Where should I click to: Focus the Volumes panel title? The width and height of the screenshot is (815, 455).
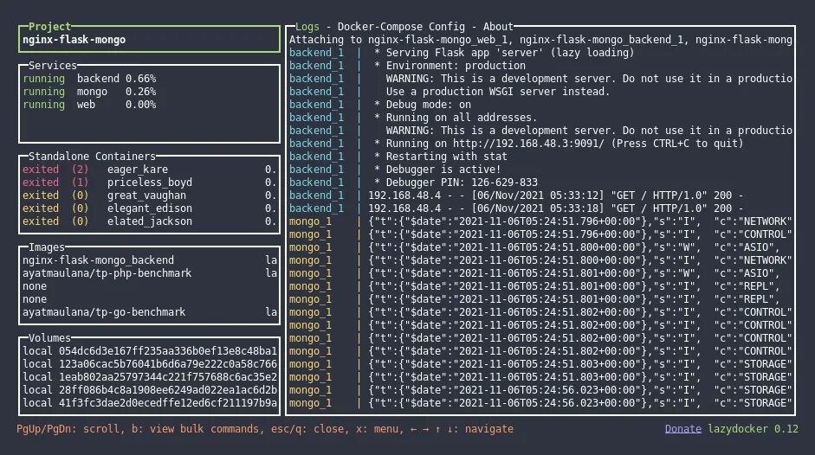tap(49, 338)
